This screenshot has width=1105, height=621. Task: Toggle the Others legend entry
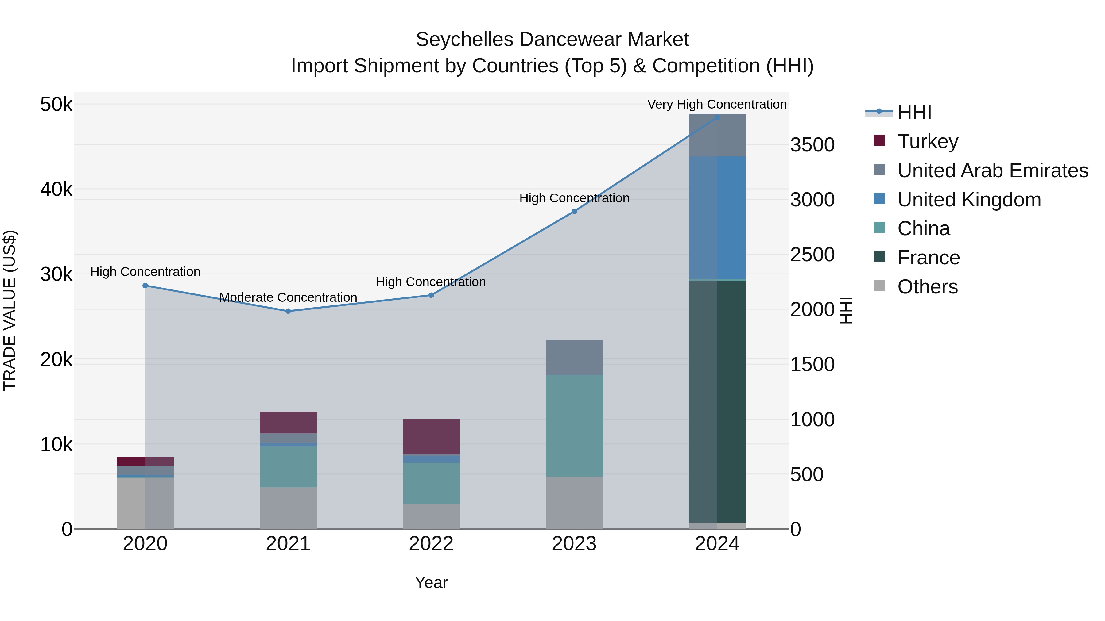click(x=915, y=286)
